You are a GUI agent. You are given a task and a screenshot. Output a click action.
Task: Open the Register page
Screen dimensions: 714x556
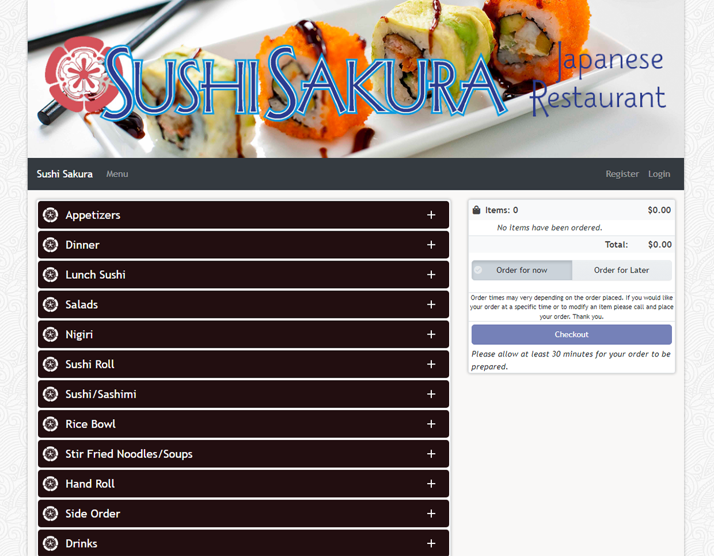pos(622,174)
